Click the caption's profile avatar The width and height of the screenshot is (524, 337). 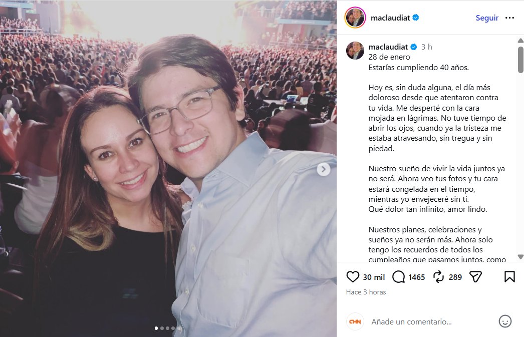pos(355,51)
